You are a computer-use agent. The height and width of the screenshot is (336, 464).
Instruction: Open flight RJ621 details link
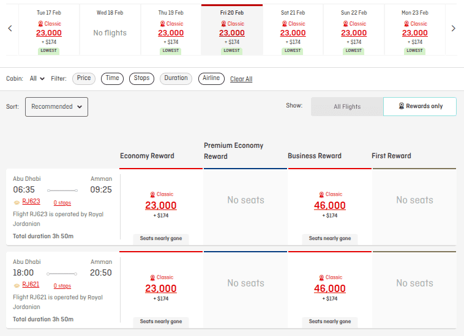[x=31, y=284]
